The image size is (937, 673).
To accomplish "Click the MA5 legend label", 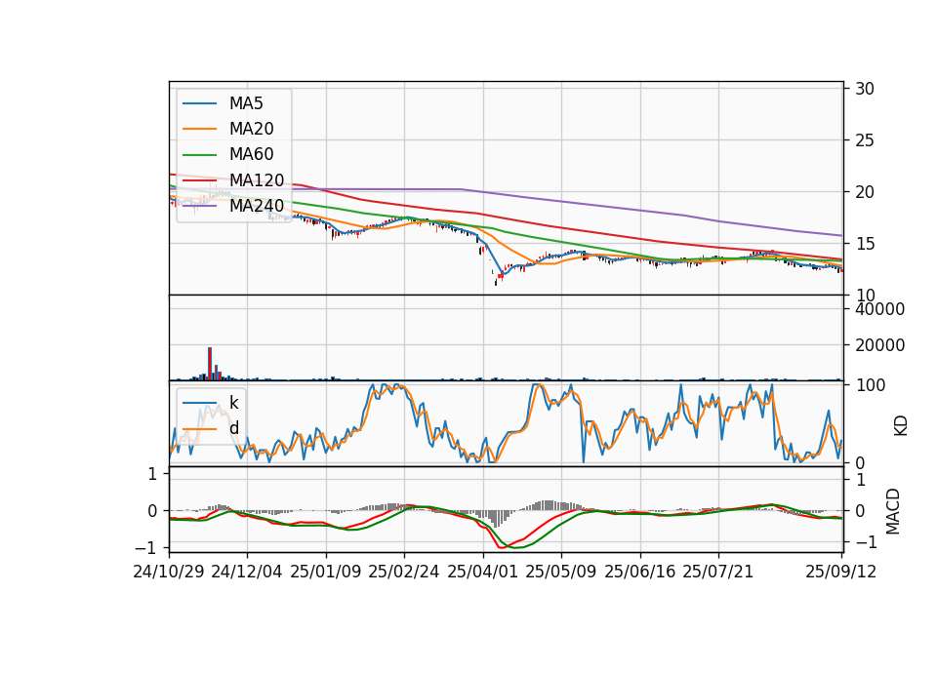I will pyautogui.click(x=246, y=103).
